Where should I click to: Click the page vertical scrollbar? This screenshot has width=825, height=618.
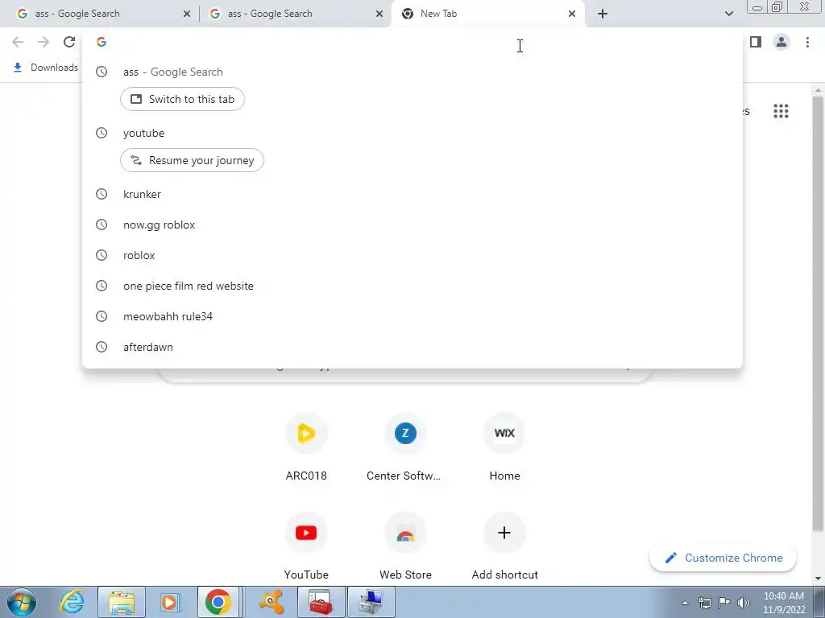coord(818,315)
